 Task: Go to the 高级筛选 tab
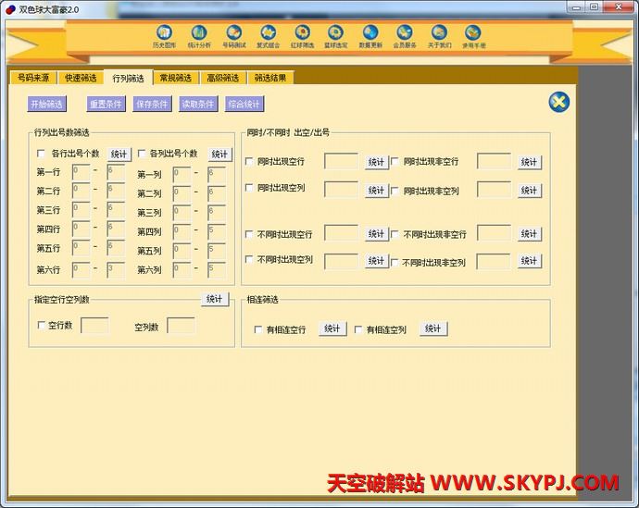click(x=222, y=79)
